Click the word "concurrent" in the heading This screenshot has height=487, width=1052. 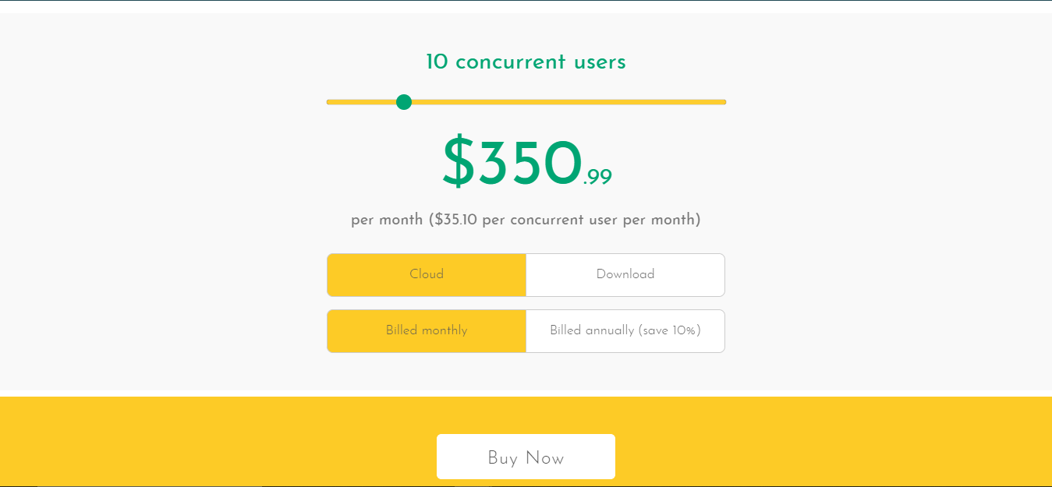[511, 62]
